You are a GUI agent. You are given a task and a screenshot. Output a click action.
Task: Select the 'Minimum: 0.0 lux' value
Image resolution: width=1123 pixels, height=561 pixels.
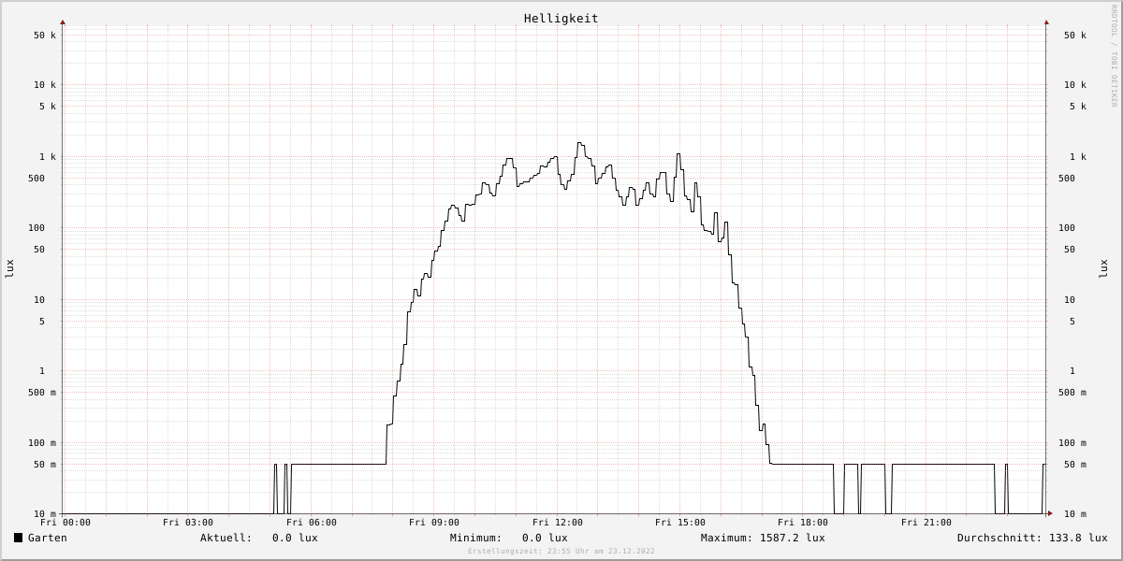[x=508, y=538]
